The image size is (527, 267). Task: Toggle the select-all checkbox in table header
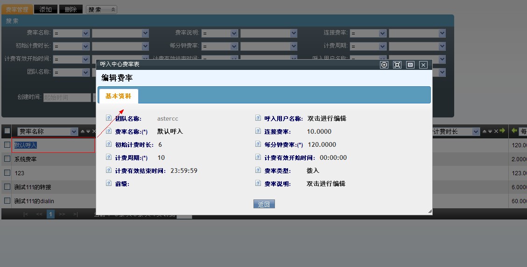point(7,131)
